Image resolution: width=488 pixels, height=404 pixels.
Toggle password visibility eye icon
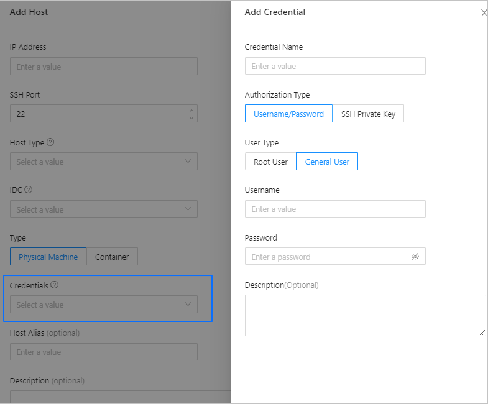click(415, 257)
